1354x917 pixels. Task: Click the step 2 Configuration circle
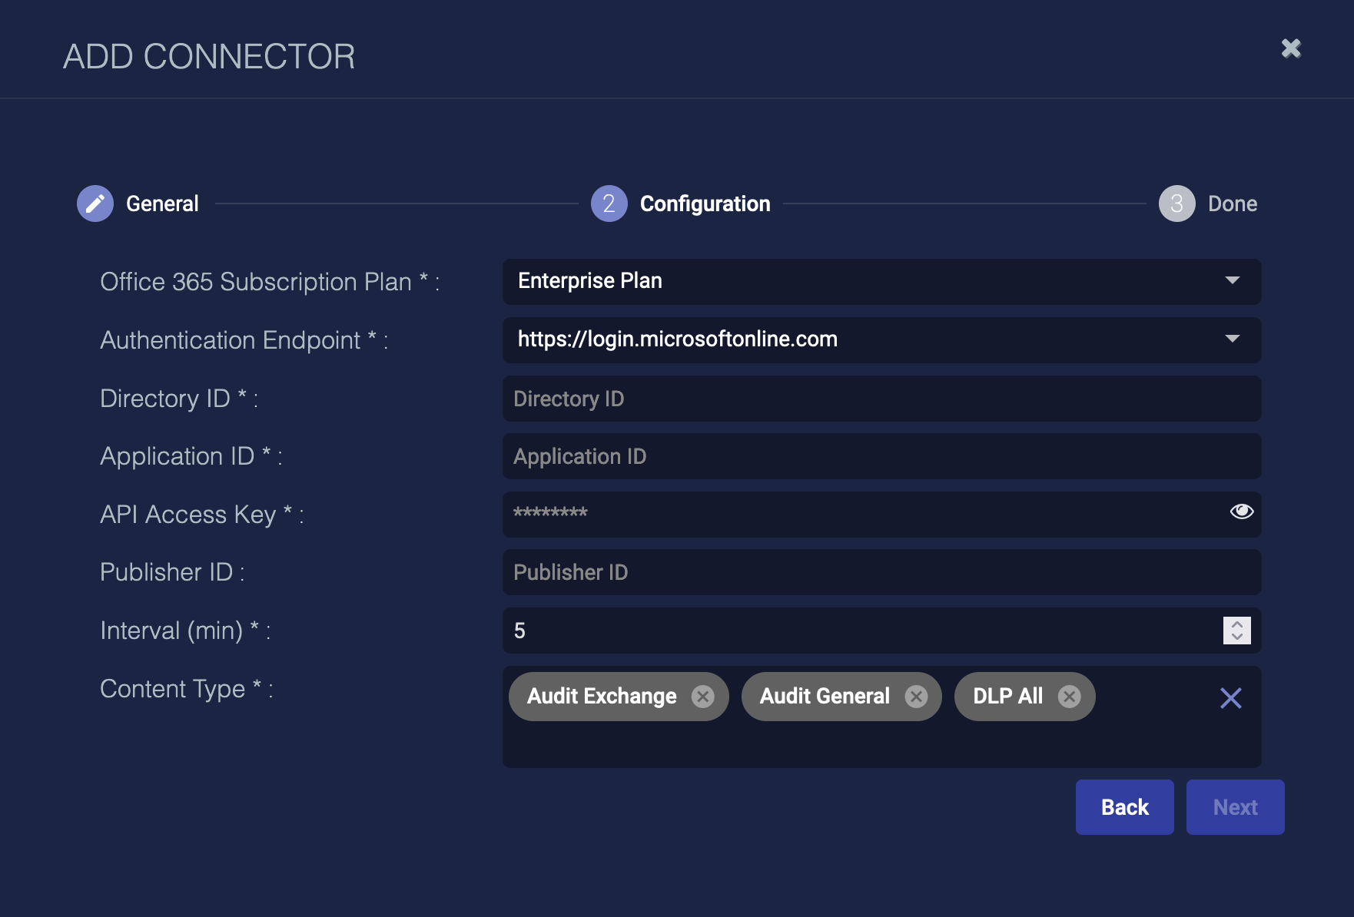[x=609, y=204]
